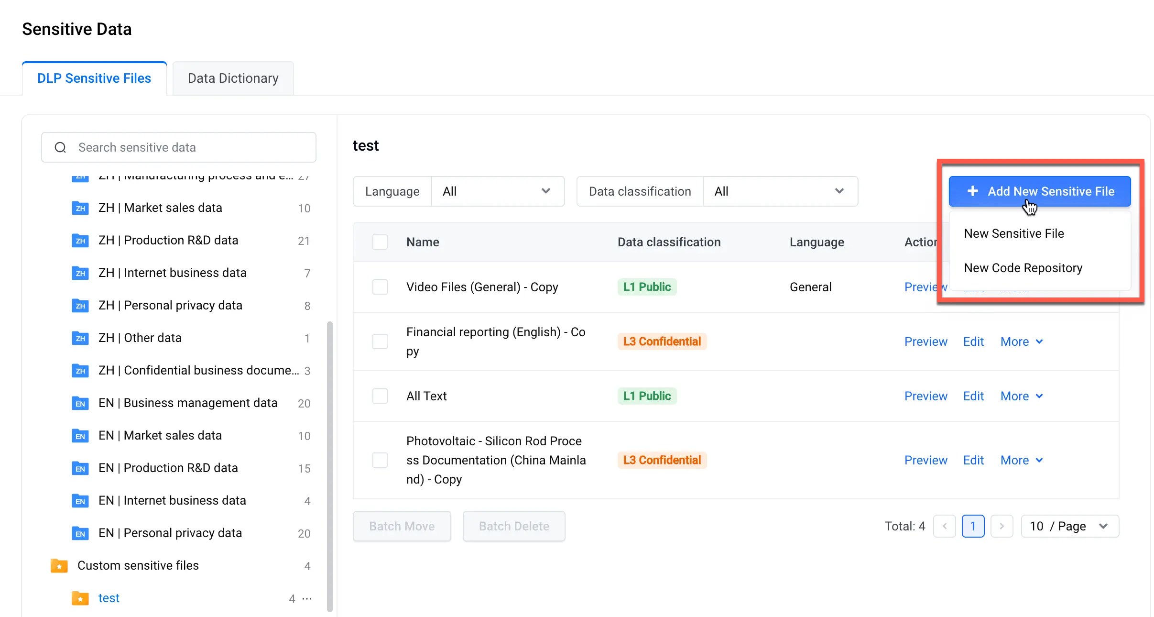The width and height of the screenshot is (1154, 617).
Task: Open the ellipsis menu next to test folder
Action: pos(307,598)
